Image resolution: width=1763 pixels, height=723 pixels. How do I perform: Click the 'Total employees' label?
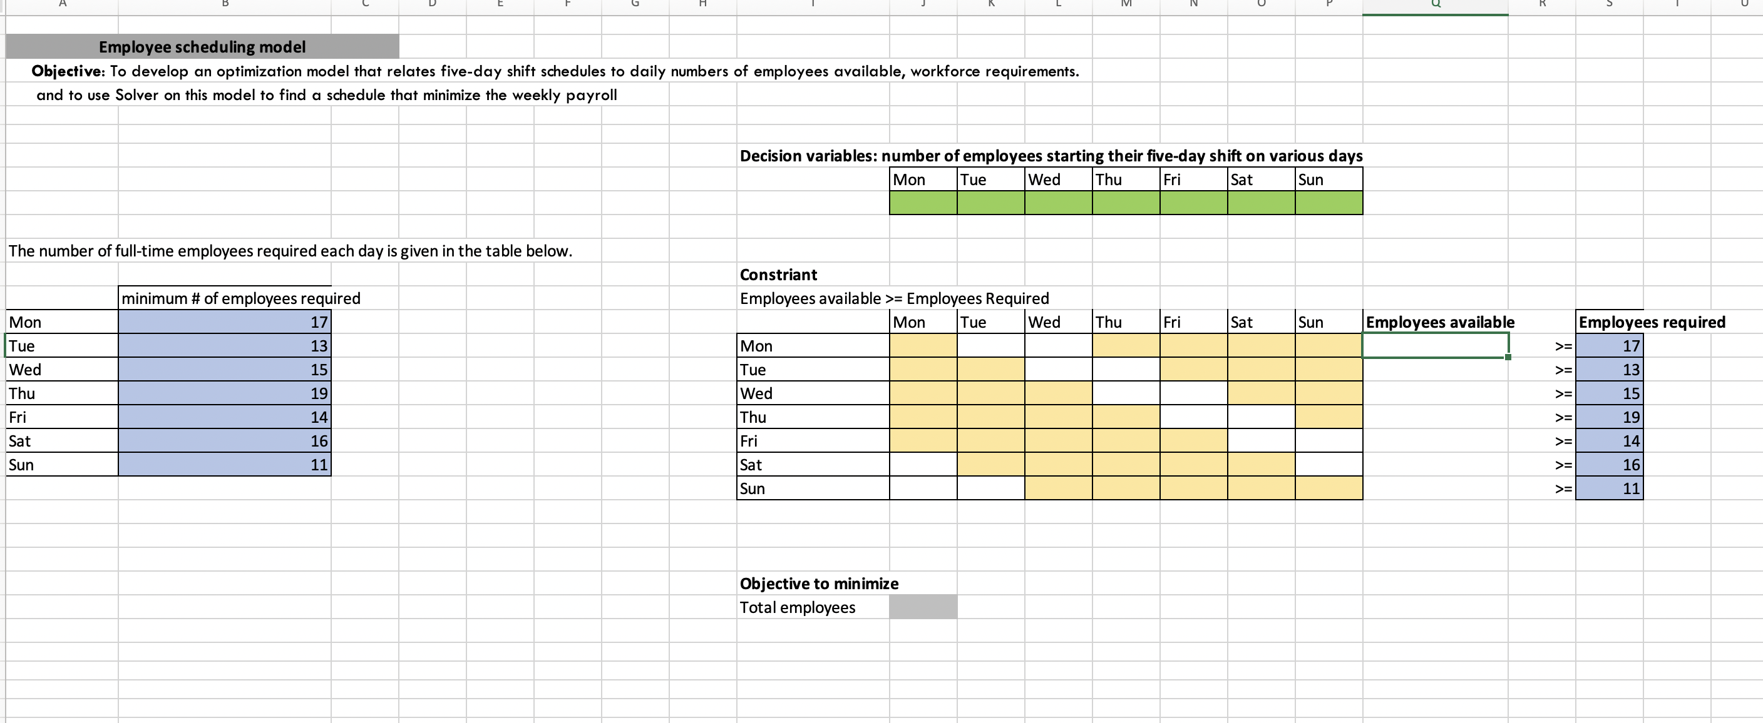click(798, 607)
